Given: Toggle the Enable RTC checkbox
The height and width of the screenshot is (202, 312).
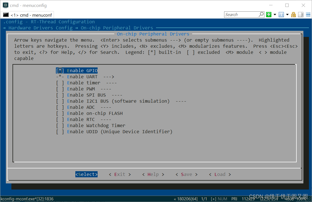Looking at the screenshot, I should [x=60, y=119].
